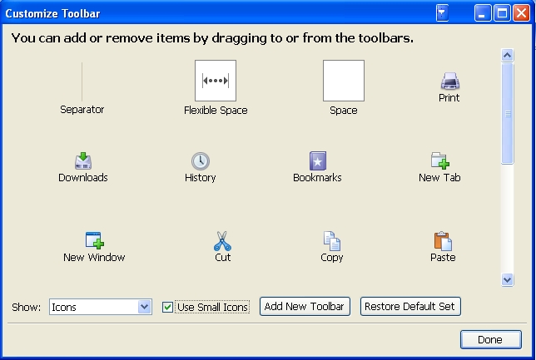This screenshot has height=360, width=536.
Task: Click the scrollbar up arrow
Action: 508,55
